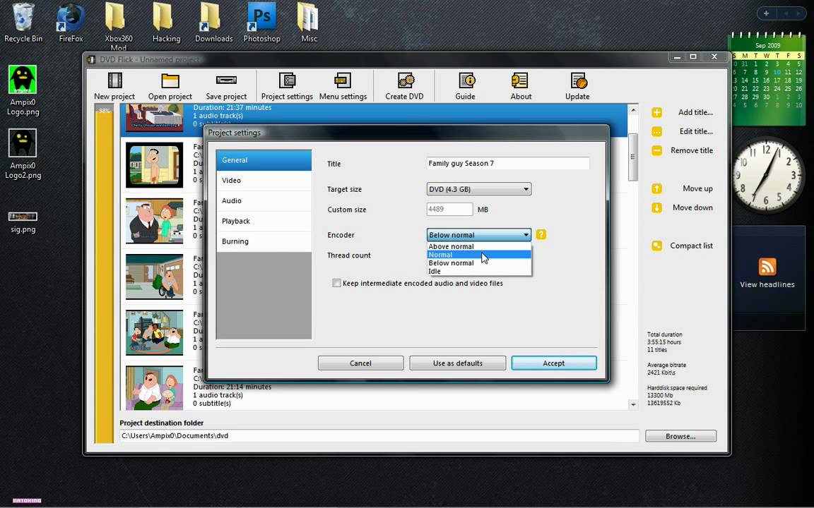Click the Move down arrow icon
The image size is (814, 508).
656,208
